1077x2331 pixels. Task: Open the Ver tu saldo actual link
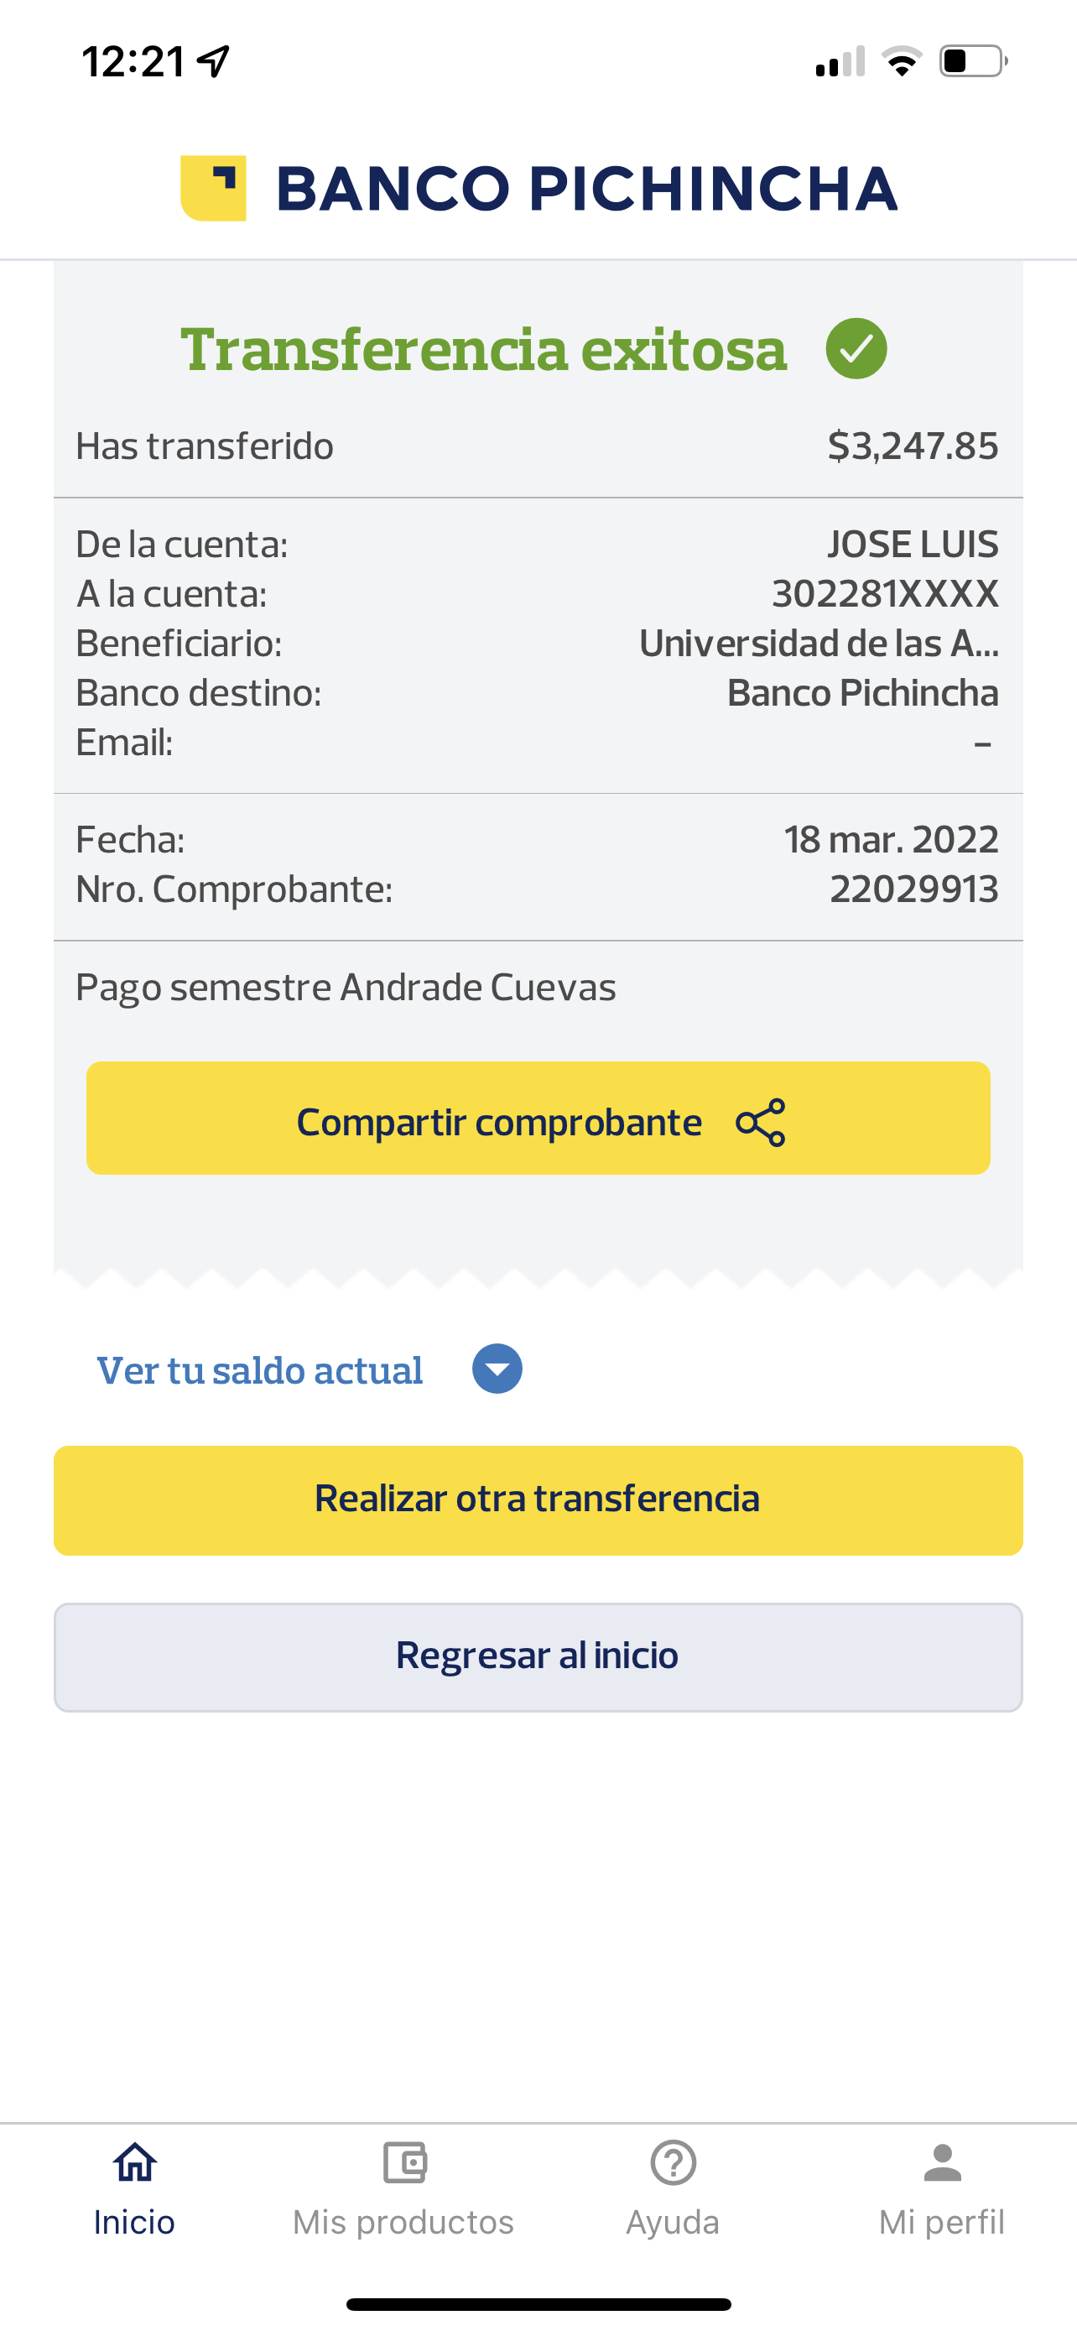(x=259, y=1370)
